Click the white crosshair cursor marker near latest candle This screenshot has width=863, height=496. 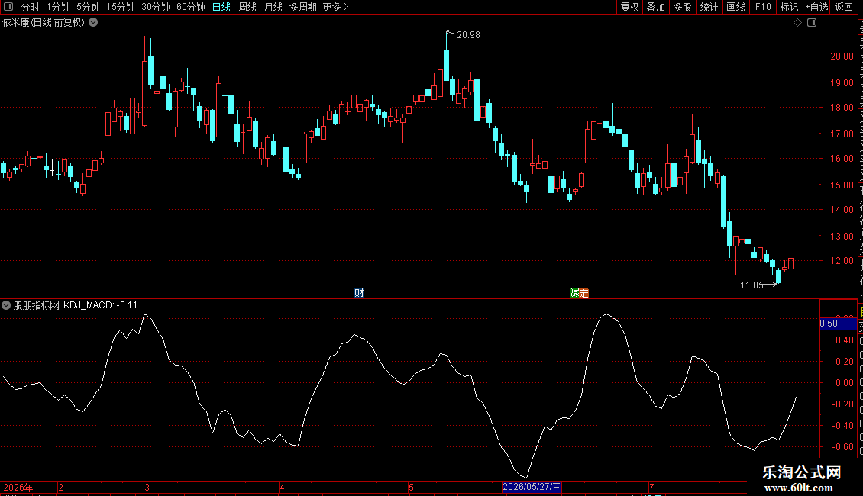tap(797, 253)
